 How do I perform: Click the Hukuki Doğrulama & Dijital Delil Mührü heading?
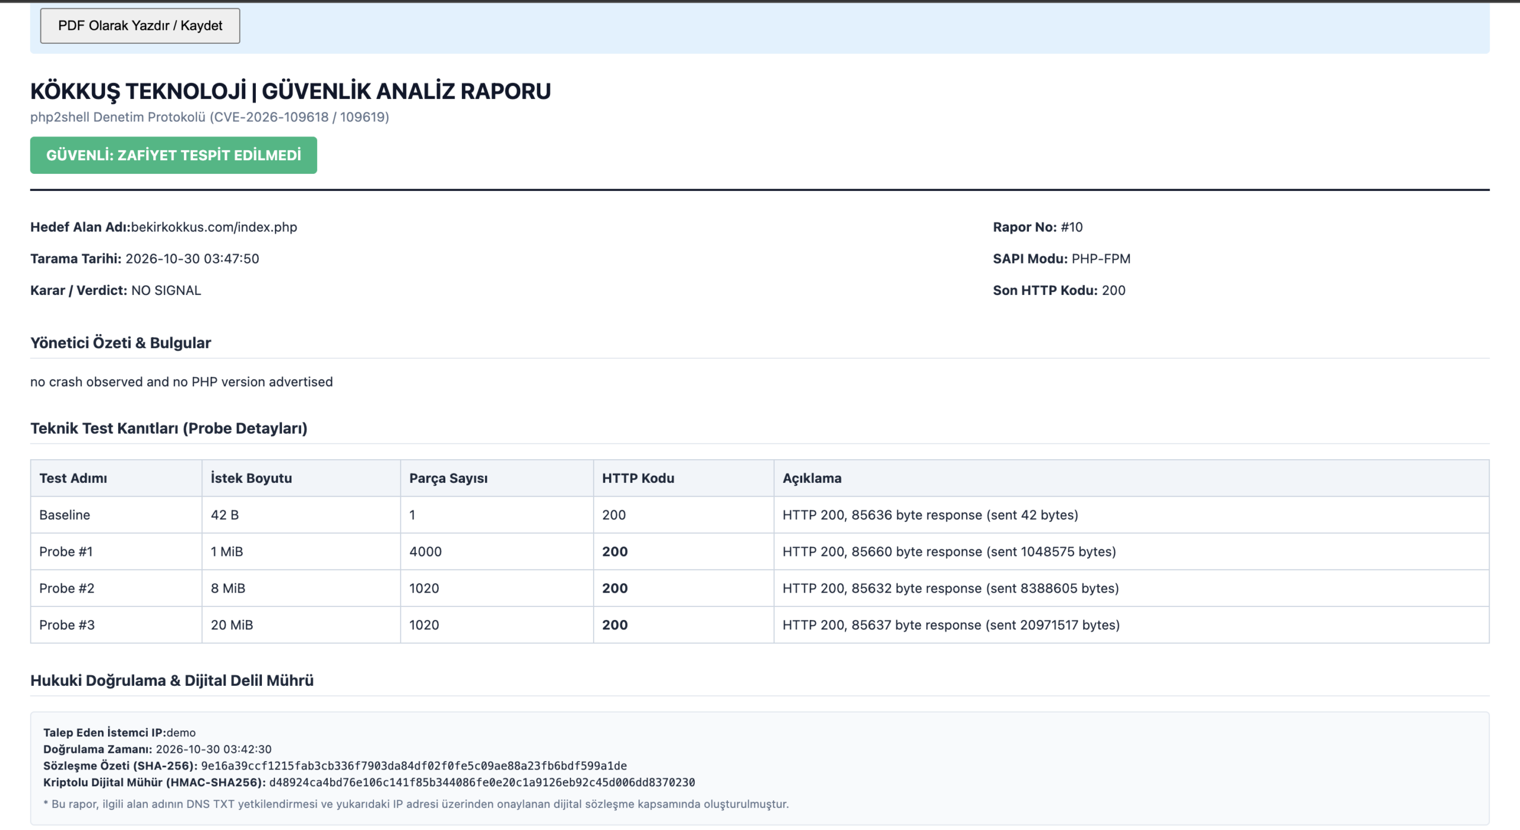172,680
